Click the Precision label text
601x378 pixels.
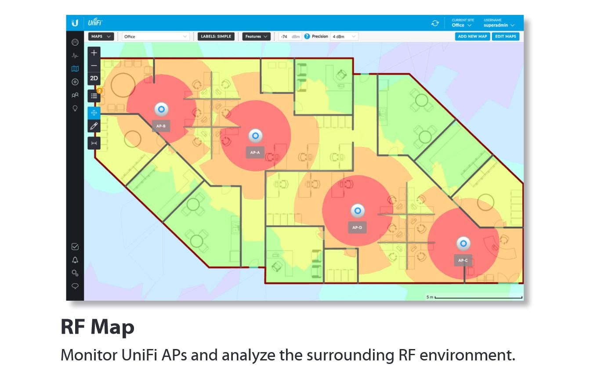click(320, 36)
